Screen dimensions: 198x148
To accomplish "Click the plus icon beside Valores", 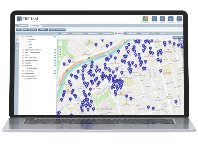I will point(55,55).
